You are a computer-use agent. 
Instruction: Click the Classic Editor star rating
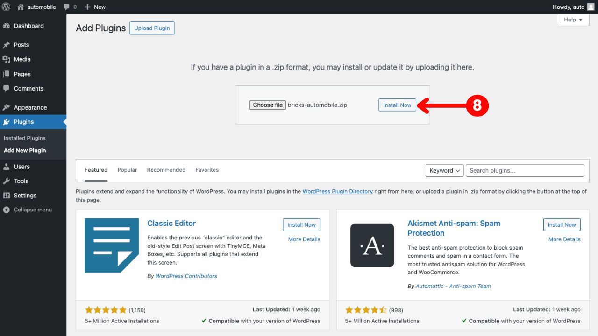(x=106, y=310)
